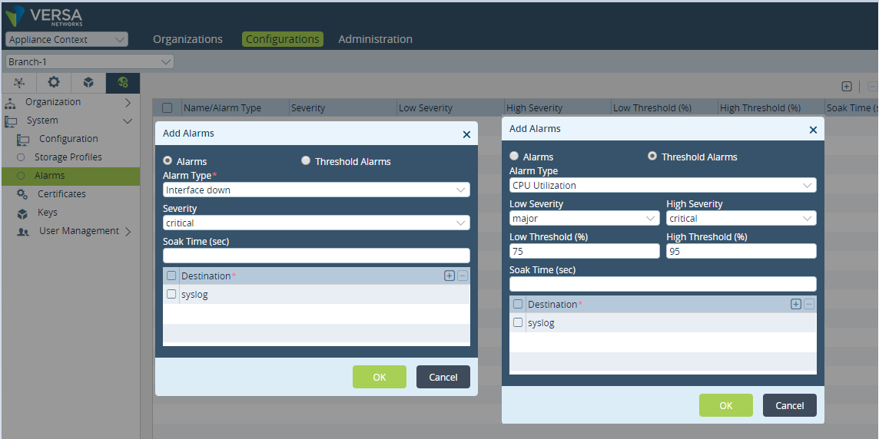The width and height of the screenshot is (879, 439).
Task: Click Low Threshold field showing 75
Action: coord(585,252)
